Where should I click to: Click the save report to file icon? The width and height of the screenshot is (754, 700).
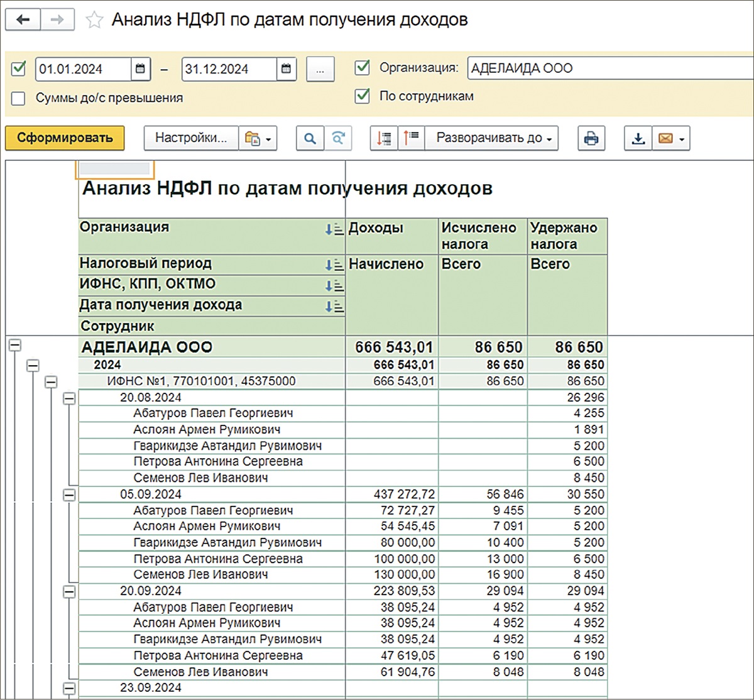pyautogui.click(x=638, y=138)
